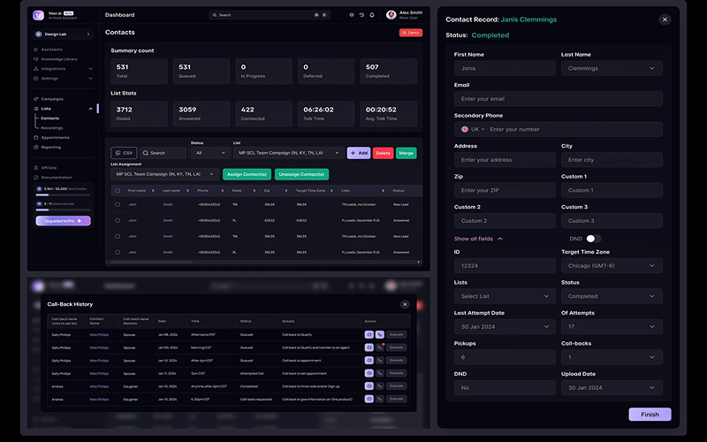Click the phone icon on Jan 11 call-back row
707x442 pixels.
click(380, 373)
